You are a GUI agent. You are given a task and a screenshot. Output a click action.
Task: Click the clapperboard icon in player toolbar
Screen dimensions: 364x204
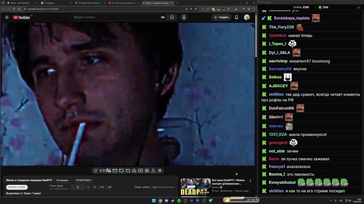[x=115, y=171]
